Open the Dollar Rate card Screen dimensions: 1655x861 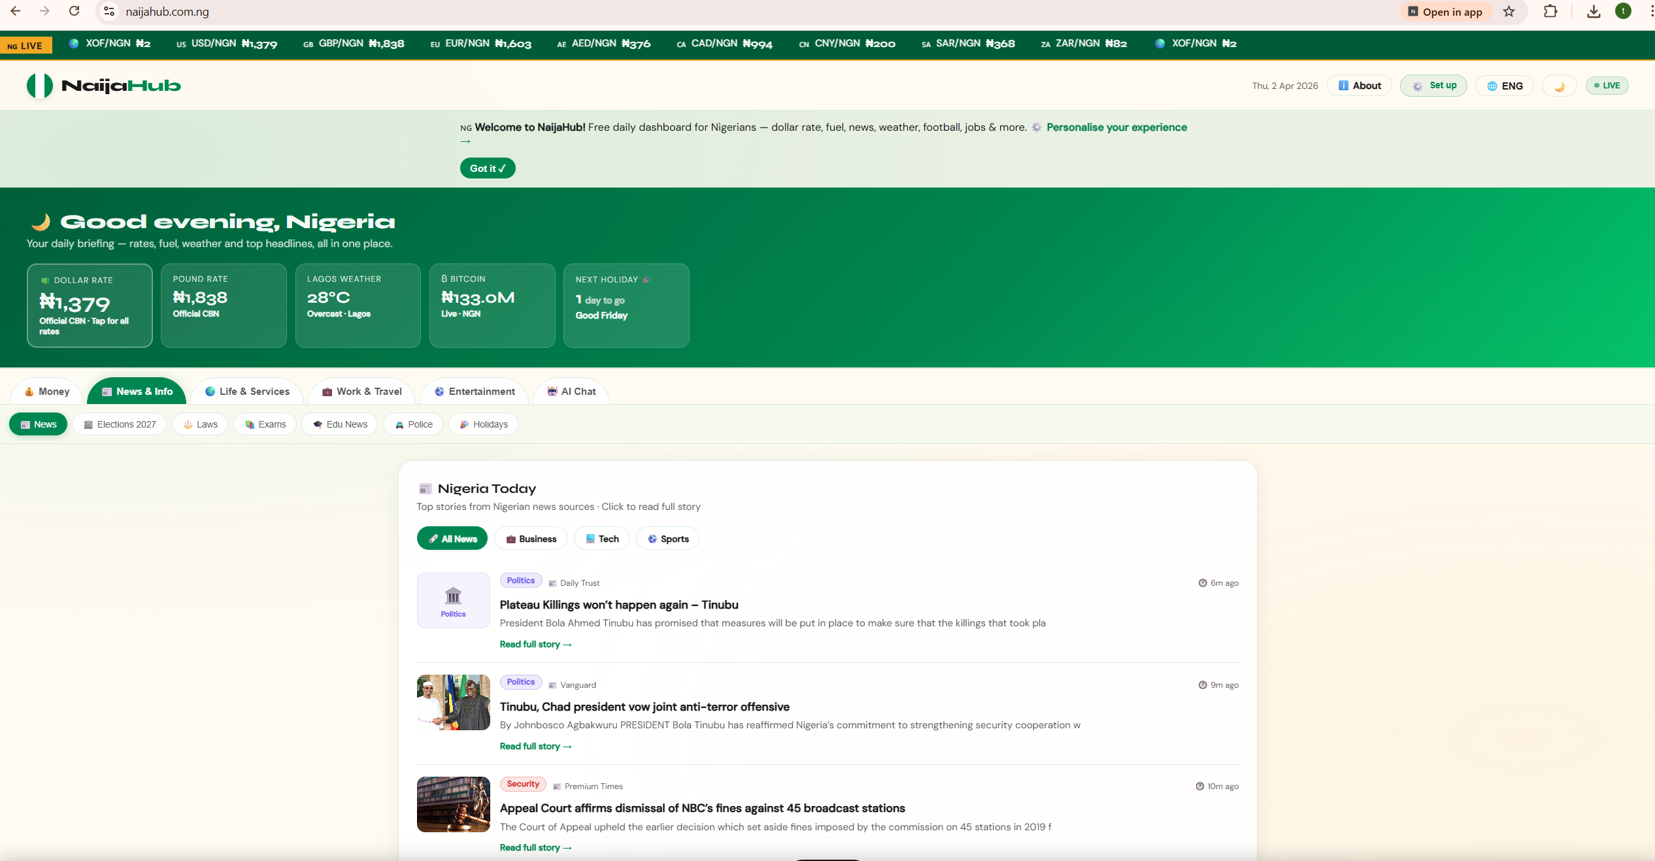click(90, 305)
